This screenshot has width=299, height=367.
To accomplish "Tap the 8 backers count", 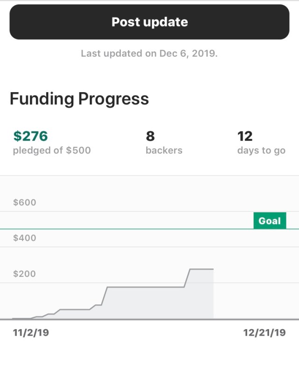I will pos(150,136).
